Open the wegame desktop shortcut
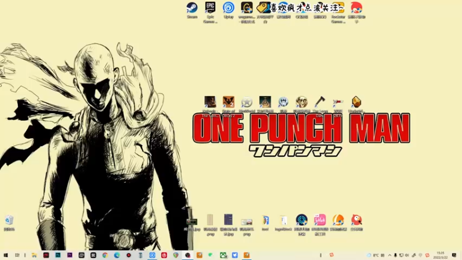 click(x=247, y=12)
